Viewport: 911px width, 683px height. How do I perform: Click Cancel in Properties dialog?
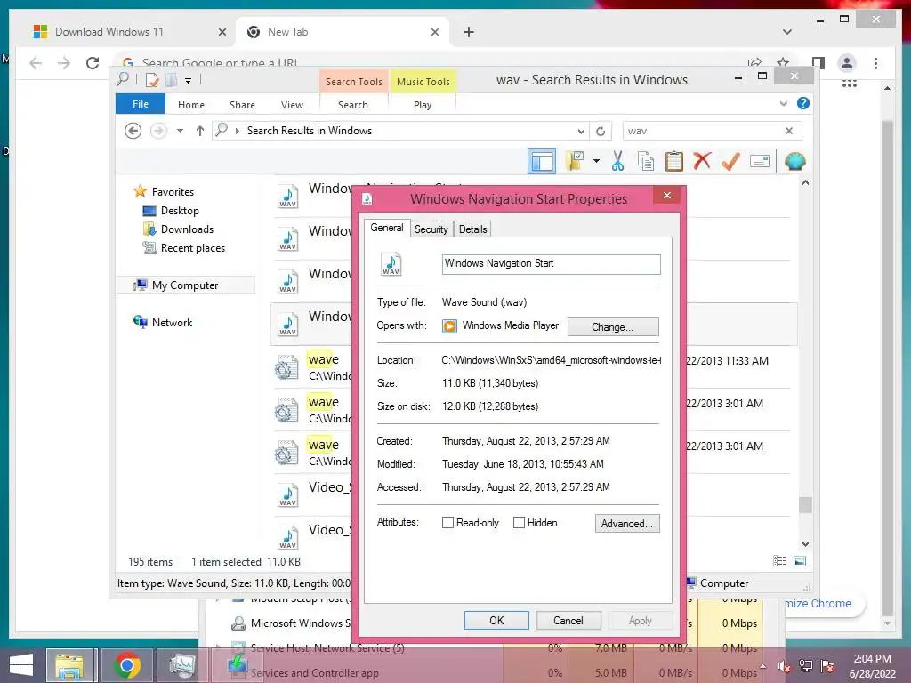568,620
